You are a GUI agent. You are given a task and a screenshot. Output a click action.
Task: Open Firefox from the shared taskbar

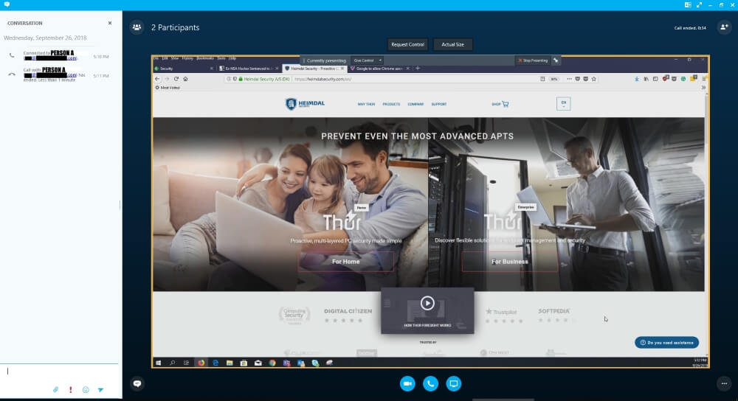pos(201,363)
